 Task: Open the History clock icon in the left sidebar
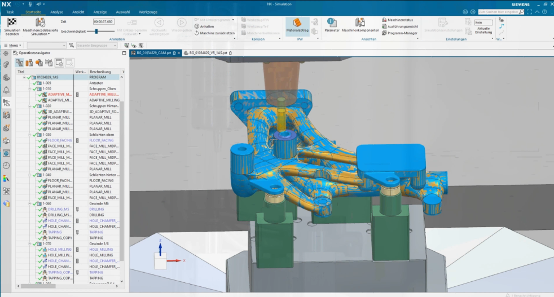tap(6, 166)
